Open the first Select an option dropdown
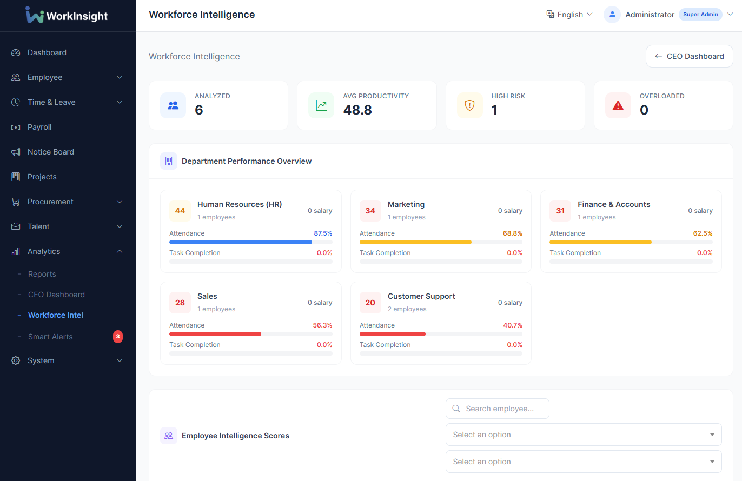The height and width of the screenshot is (481, 742). point(584,435)
